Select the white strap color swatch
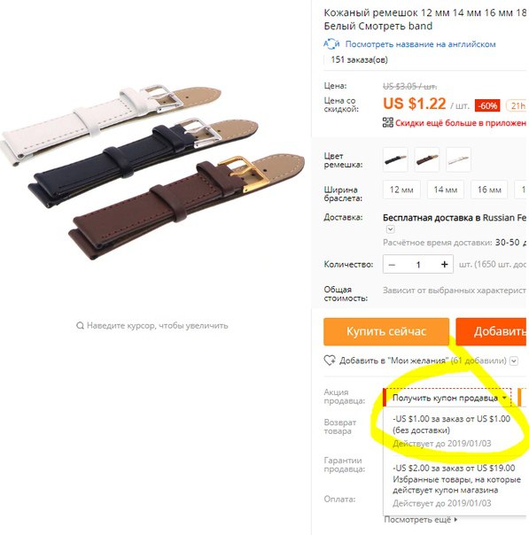 tap(458, 159)
